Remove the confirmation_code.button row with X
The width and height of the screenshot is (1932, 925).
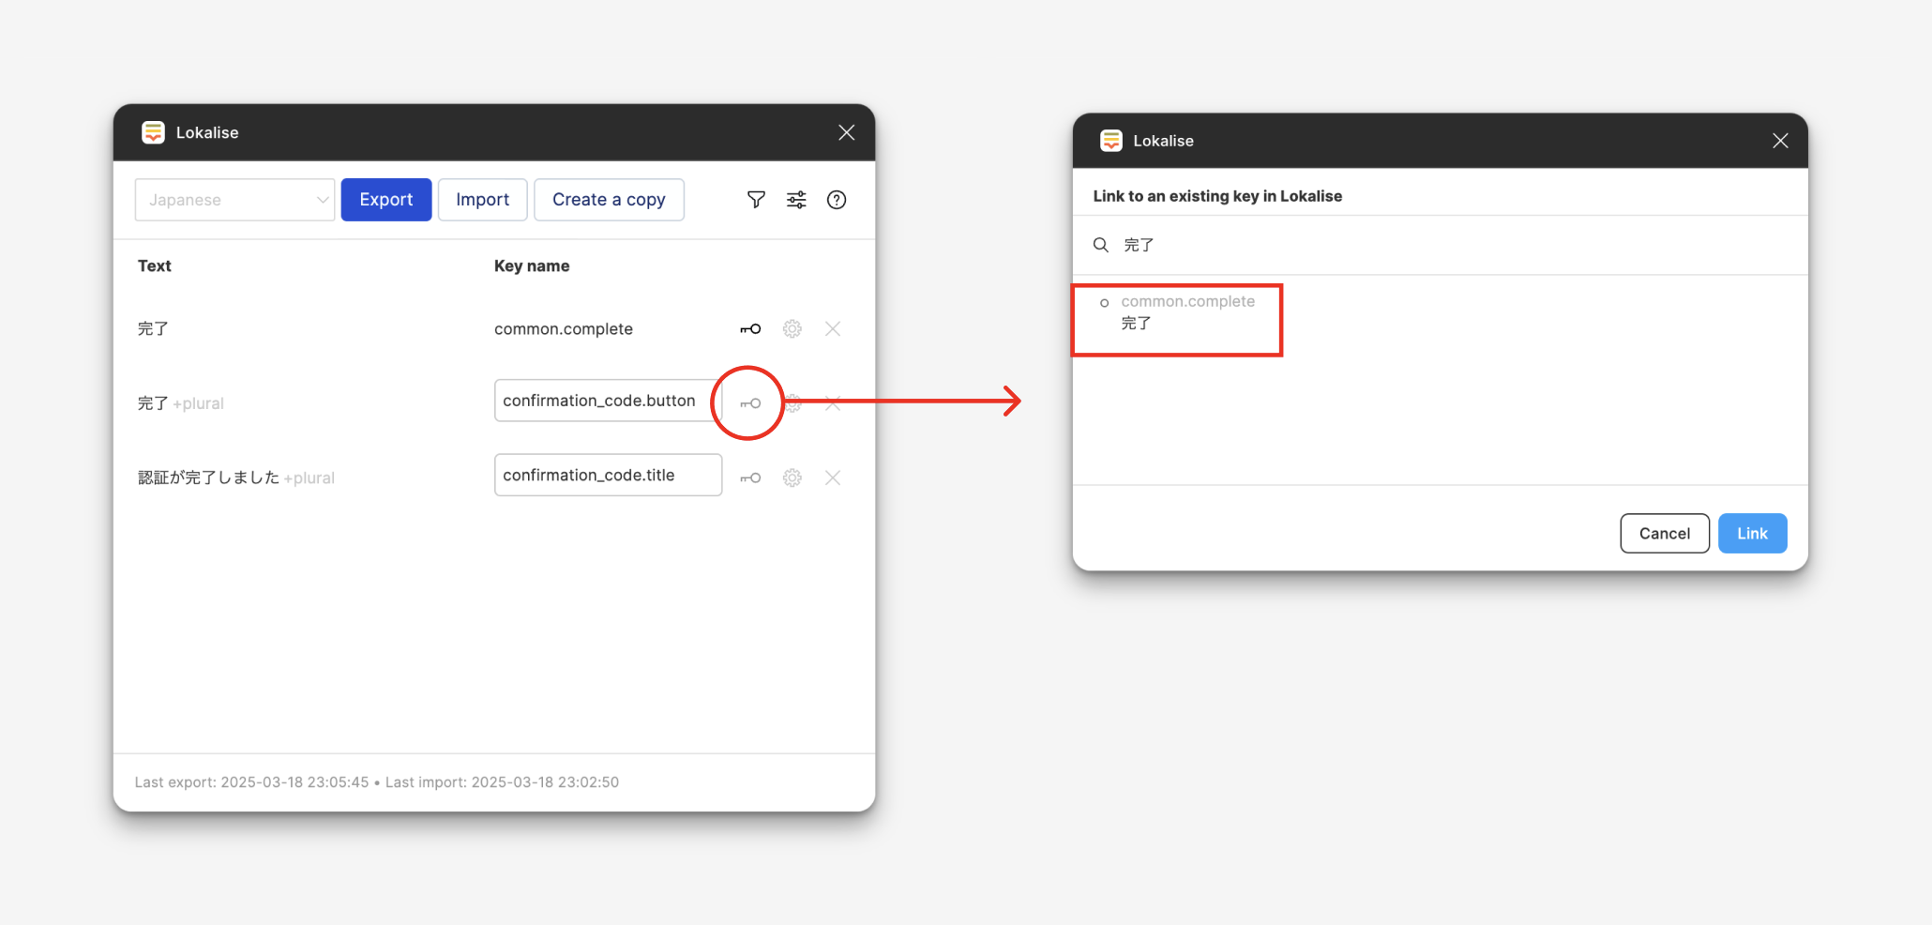click(x=833, y=403)
